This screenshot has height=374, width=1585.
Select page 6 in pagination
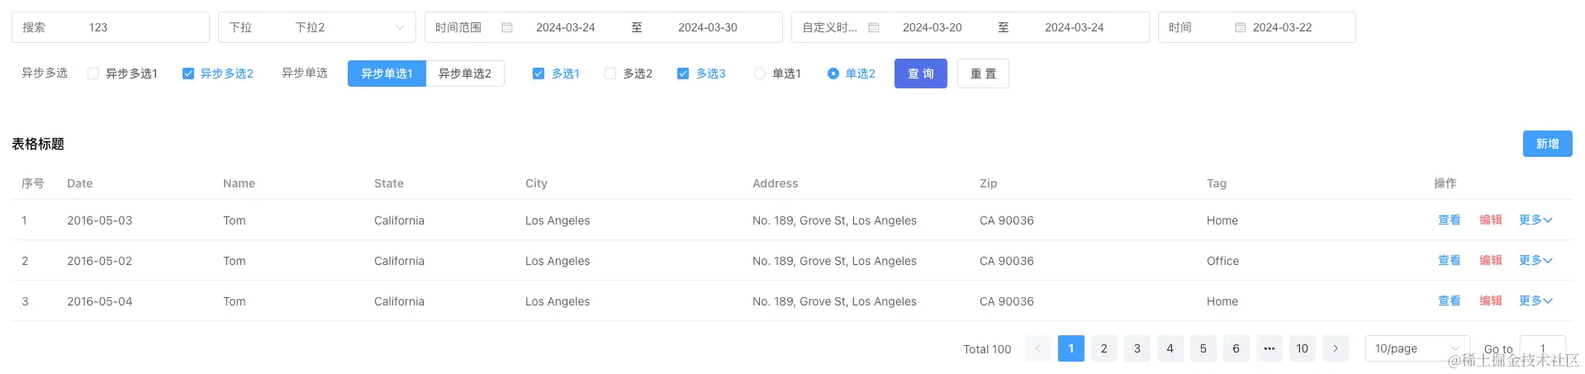1236,348
